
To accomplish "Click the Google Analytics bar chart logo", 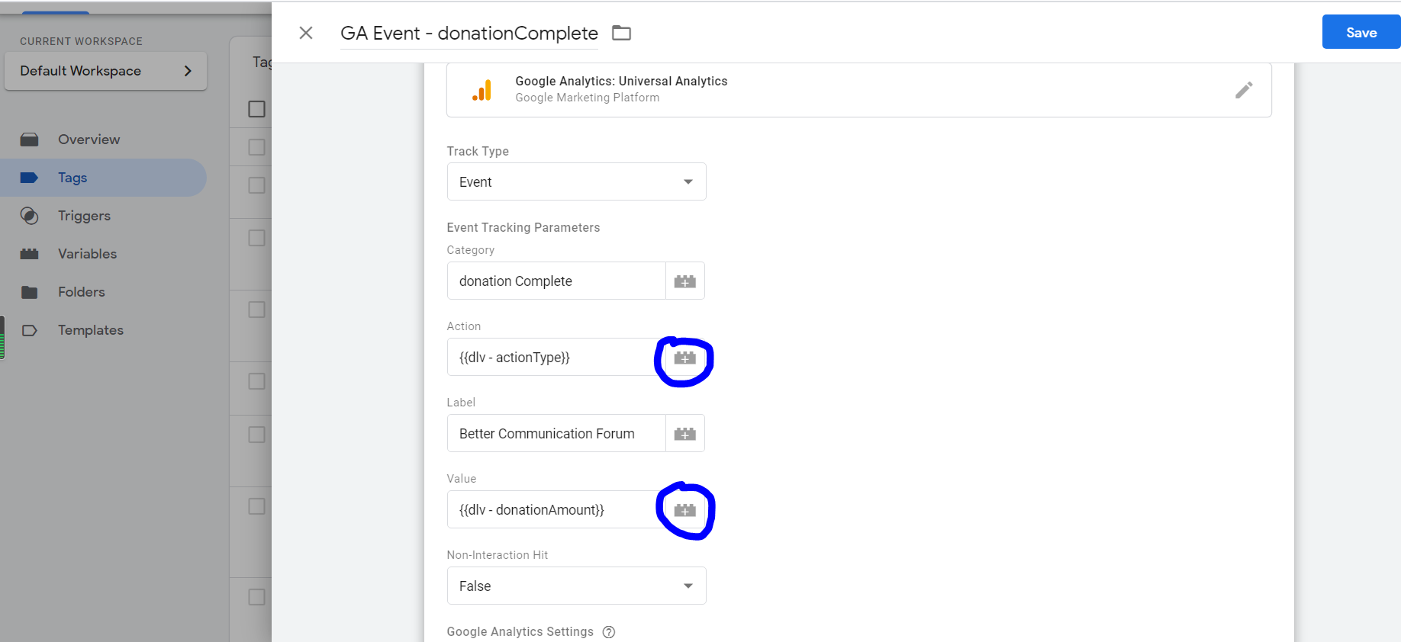I will (482, 90).
